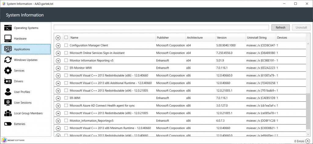
Task: Click the User Profiles person icon
Action: coord(8,92)
